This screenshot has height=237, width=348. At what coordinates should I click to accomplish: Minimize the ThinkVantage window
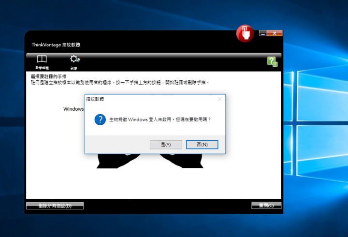pyautogui.click(x=263, y=33)
